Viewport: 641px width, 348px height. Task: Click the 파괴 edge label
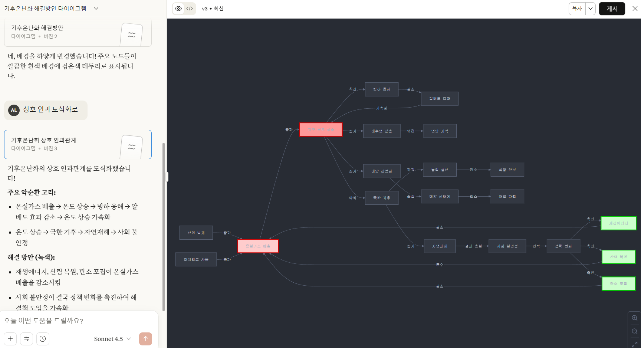(411, 170)
